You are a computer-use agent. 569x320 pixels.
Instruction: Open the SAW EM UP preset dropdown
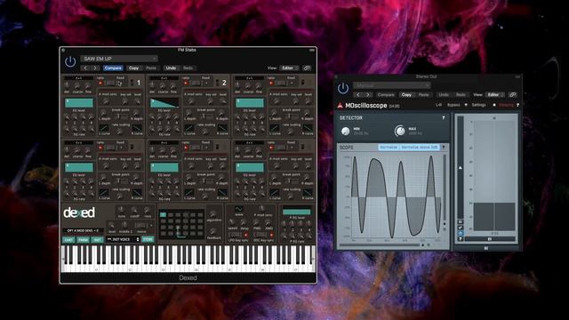coord(119,59)
